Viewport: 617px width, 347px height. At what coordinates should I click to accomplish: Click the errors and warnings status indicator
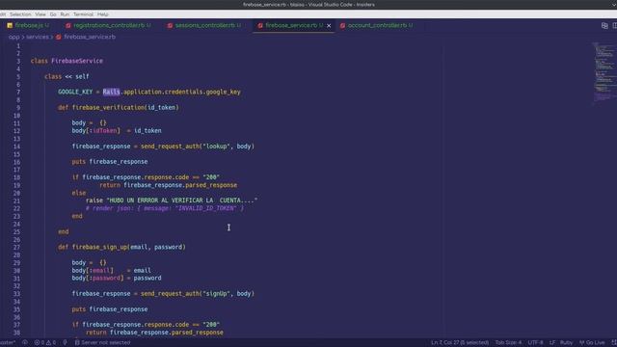(45, 343)
